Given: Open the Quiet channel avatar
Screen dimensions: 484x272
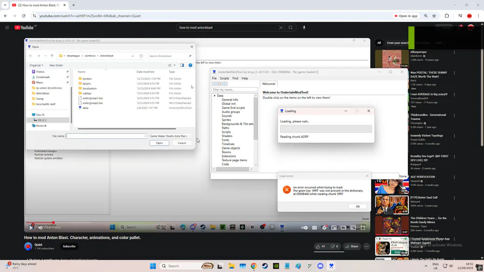Looking at the screenshot, I should pos(28,246).
